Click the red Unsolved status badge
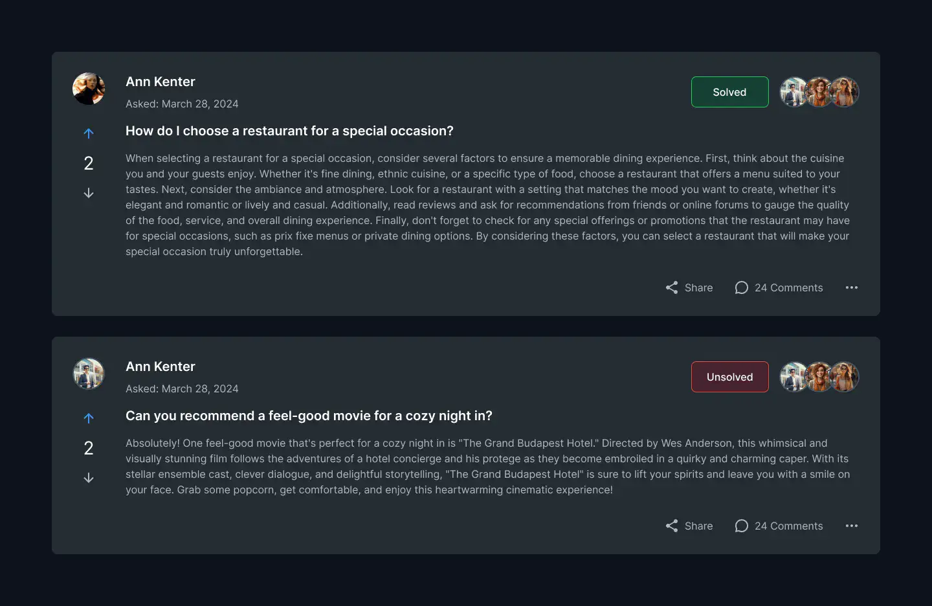The width and height of the screenshot is (932, 606). click(x=730, y=377)
